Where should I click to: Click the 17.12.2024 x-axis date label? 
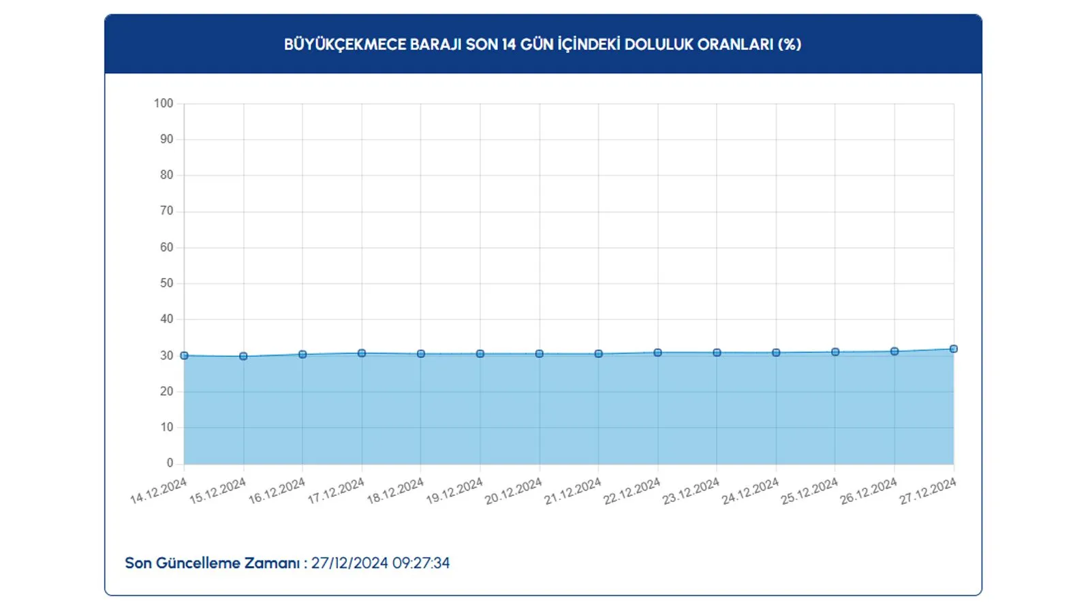tap(336, 491)
